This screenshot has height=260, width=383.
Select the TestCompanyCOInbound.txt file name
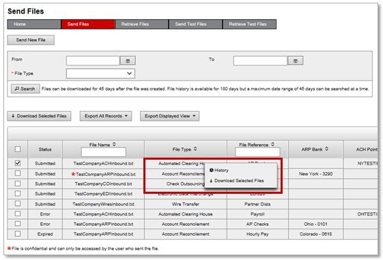103,184
